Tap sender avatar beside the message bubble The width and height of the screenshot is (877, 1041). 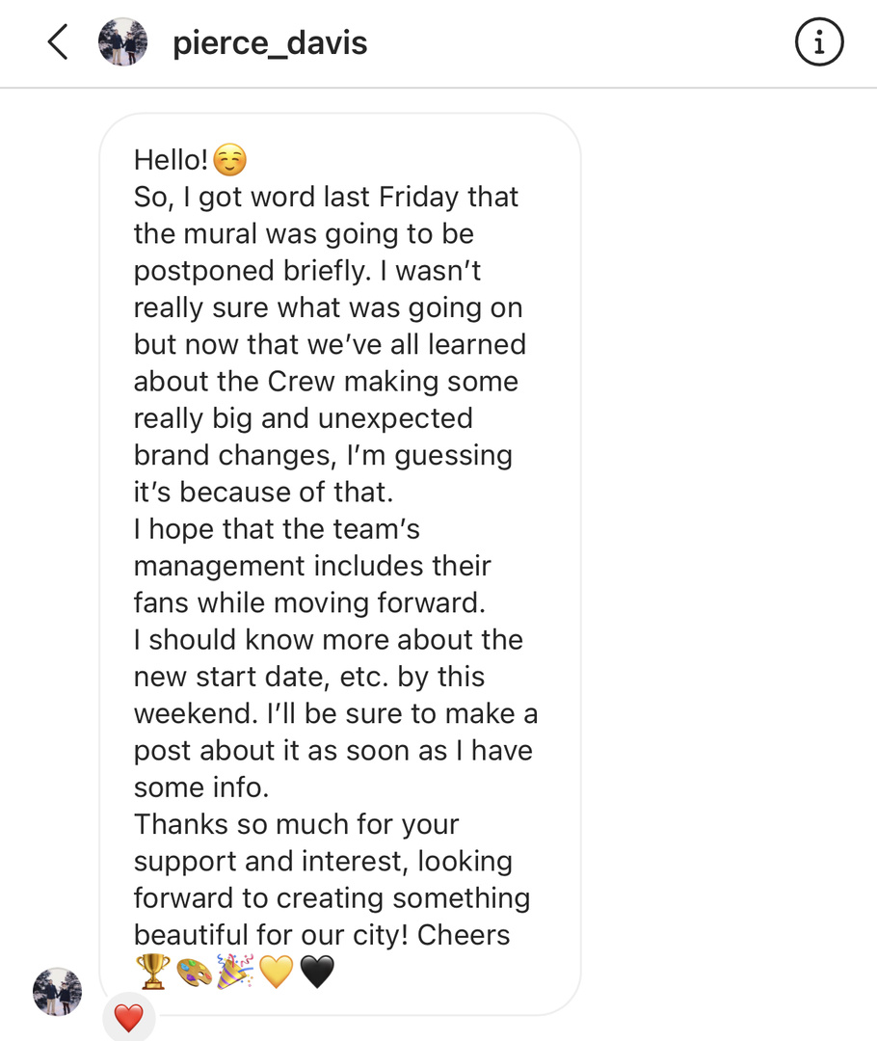click(57, 991)
